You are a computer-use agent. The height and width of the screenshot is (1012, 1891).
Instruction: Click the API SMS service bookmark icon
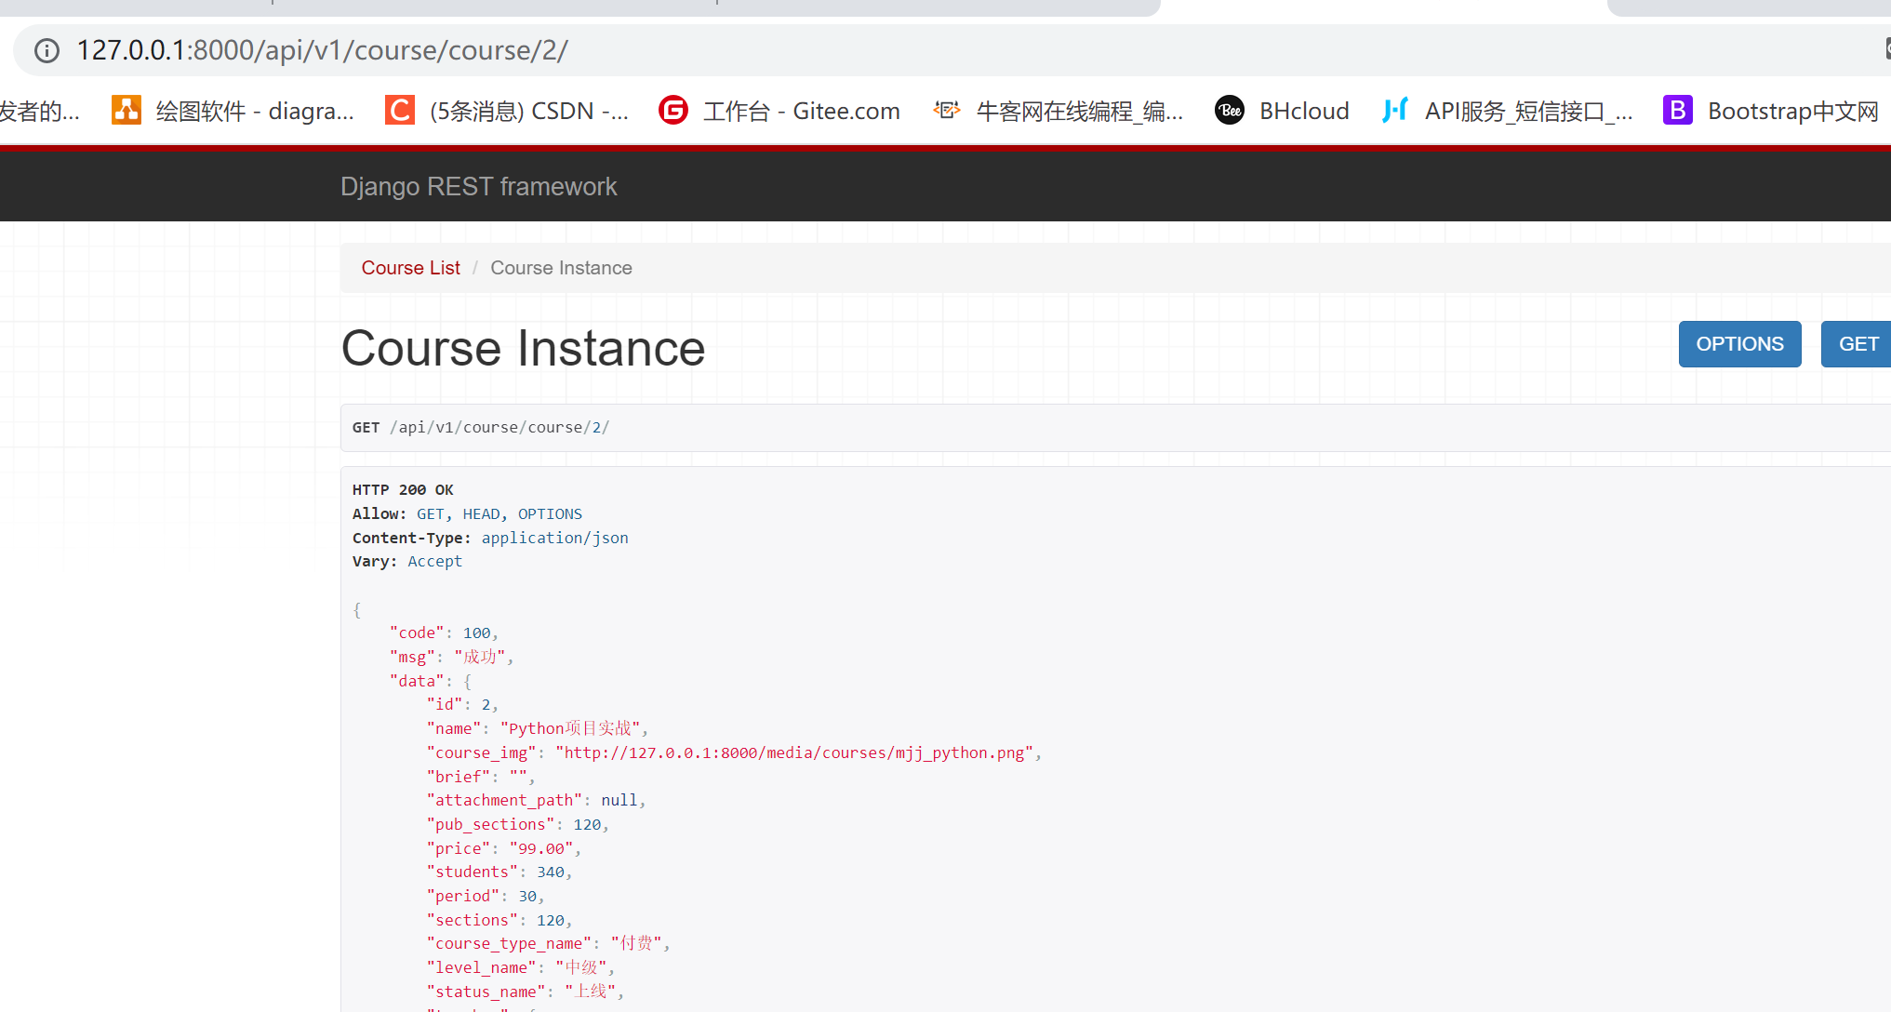[1394, 110]
